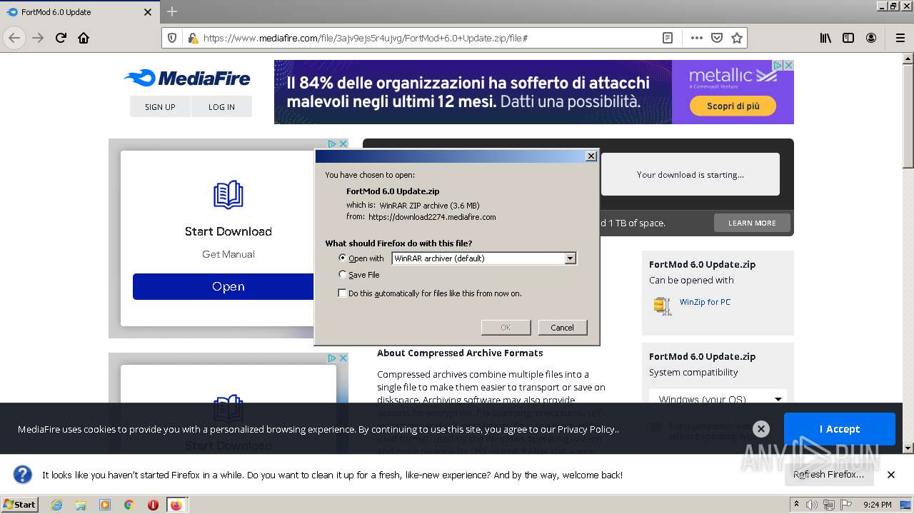Show the sidebars panel
Viewport: 914px width, 514px height.
click(848, 38)
